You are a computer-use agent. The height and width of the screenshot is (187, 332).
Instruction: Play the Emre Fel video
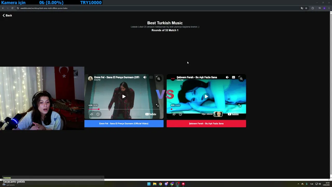(x=124, y=97)
